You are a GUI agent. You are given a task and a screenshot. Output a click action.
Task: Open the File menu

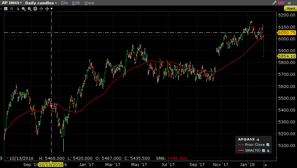coord(64,3)
